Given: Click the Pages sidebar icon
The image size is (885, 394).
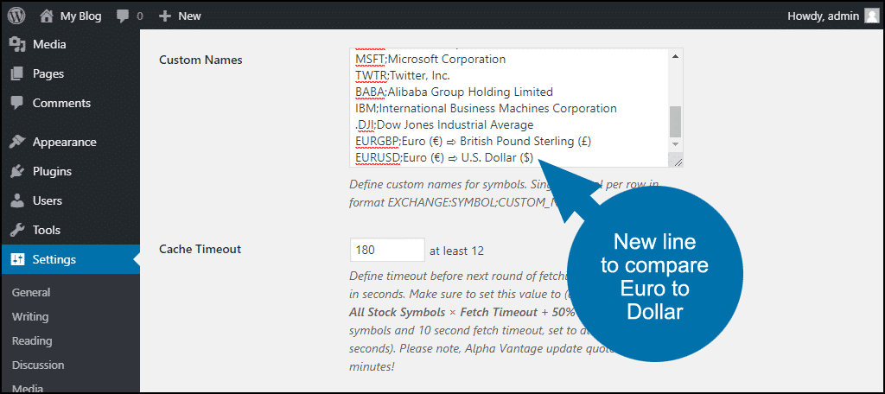Looking at the screenshot, I should point(17,73).
